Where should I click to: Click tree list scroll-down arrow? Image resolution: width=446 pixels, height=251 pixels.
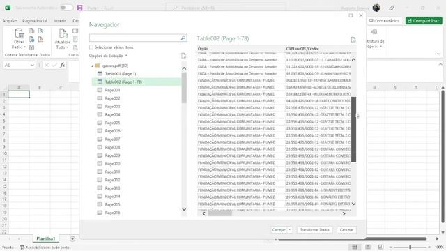(184, 209)
